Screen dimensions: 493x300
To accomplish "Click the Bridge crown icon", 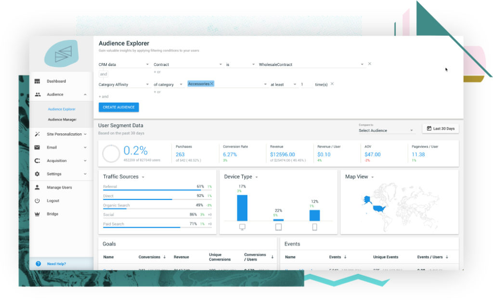I will click(x=37, y=214).
